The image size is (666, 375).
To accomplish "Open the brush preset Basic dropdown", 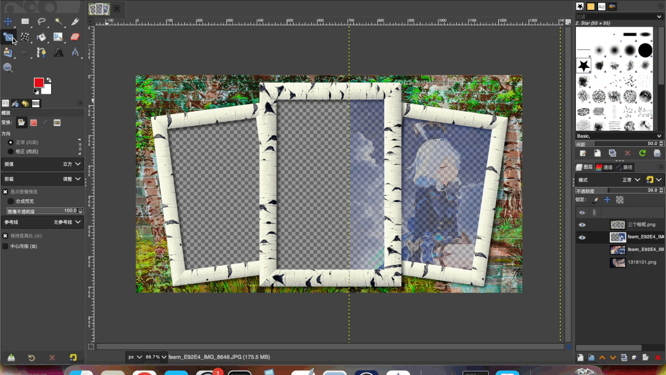I will click(x=619, y=136).
